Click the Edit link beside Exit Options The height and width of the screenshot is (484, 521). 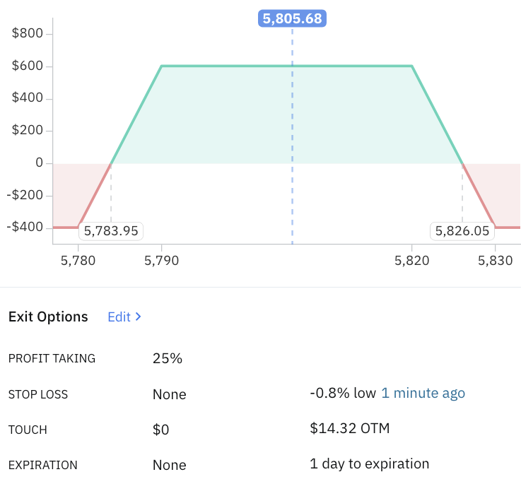(119, 317)
